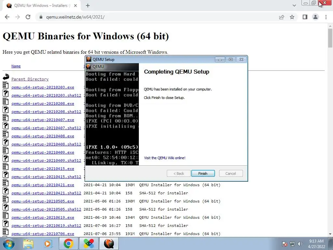Image resolution: width=333 pixels, height=250 pixels.
Task: Click Cancel in the QEMU Setup dialog
Action: 231,174
